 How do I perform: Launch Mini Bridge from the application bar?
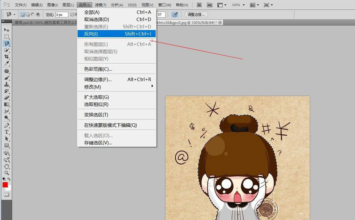click(x=209, y=5)
